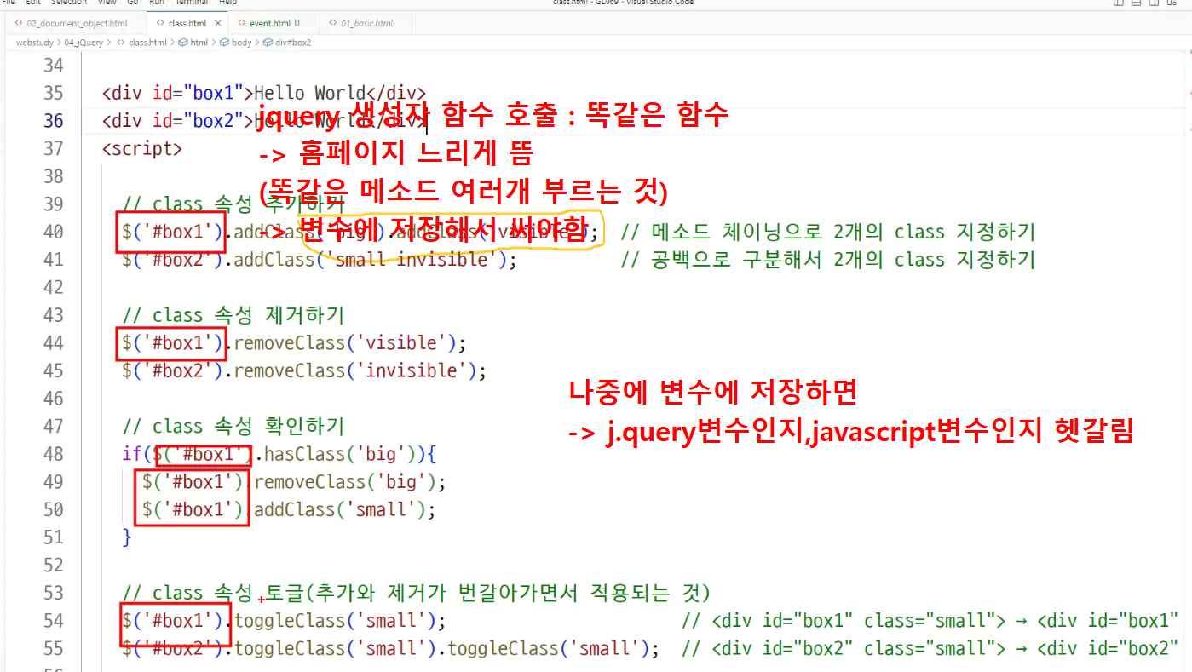The image size is (1192, 672).
Task: Click addClass('small') on line 50
Action: tap(340, 510)
